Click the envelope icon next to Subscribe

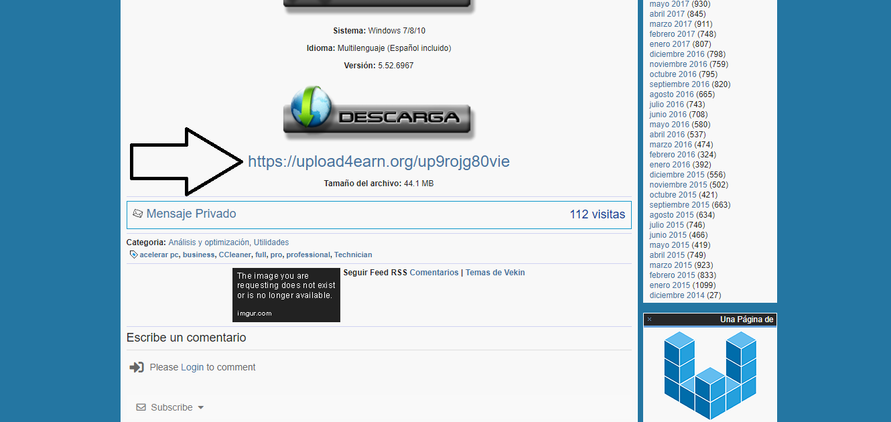(x=141, y=407)
